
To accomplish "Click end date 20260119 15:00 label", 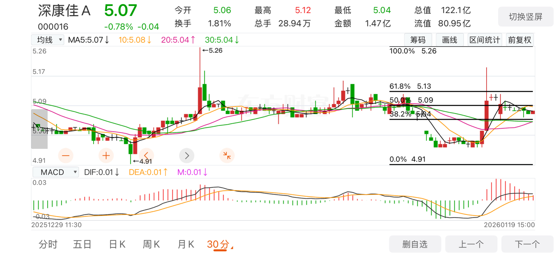I will click(509, 225).
